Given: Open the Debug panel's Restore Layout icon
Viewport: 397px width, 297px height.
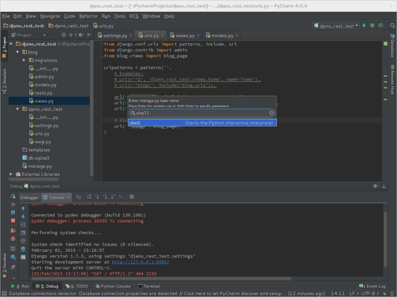Looking at the screenshot, I should (x=13, y=249).
